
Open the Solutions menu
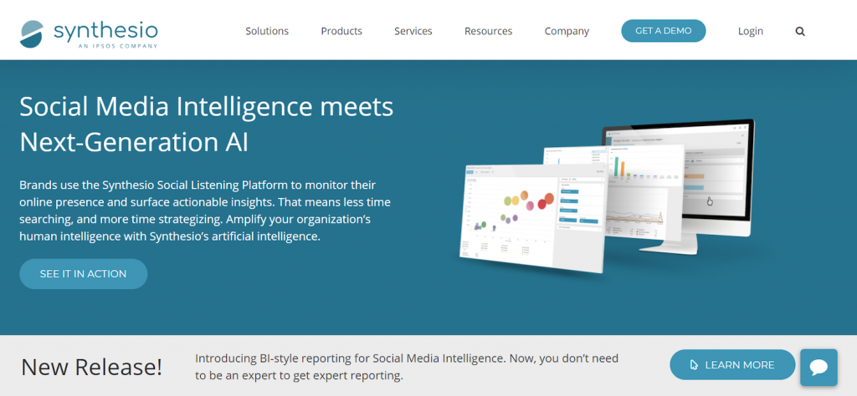tap(267, 31)
